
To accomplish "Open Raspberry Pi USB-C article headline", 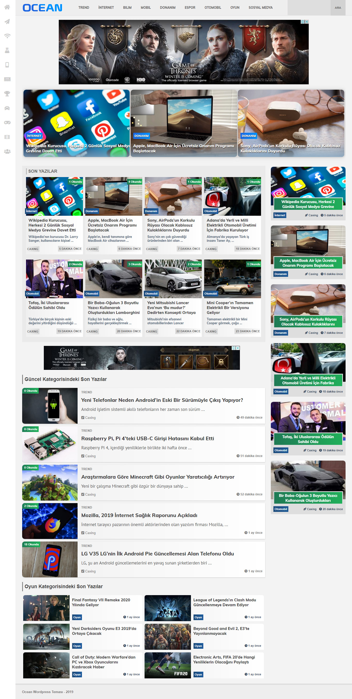I will click(x=148, y=438).
